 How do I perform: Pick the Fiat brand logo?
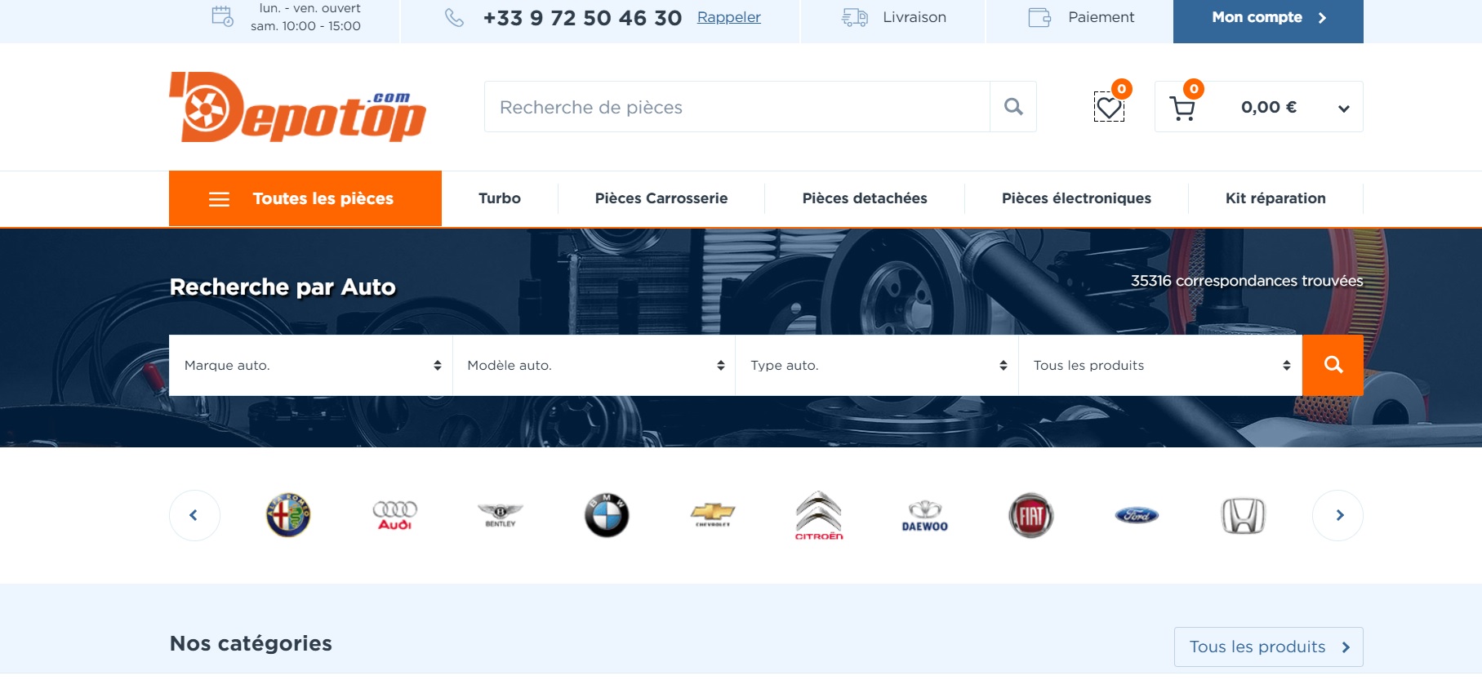(x=1030, y=515)
